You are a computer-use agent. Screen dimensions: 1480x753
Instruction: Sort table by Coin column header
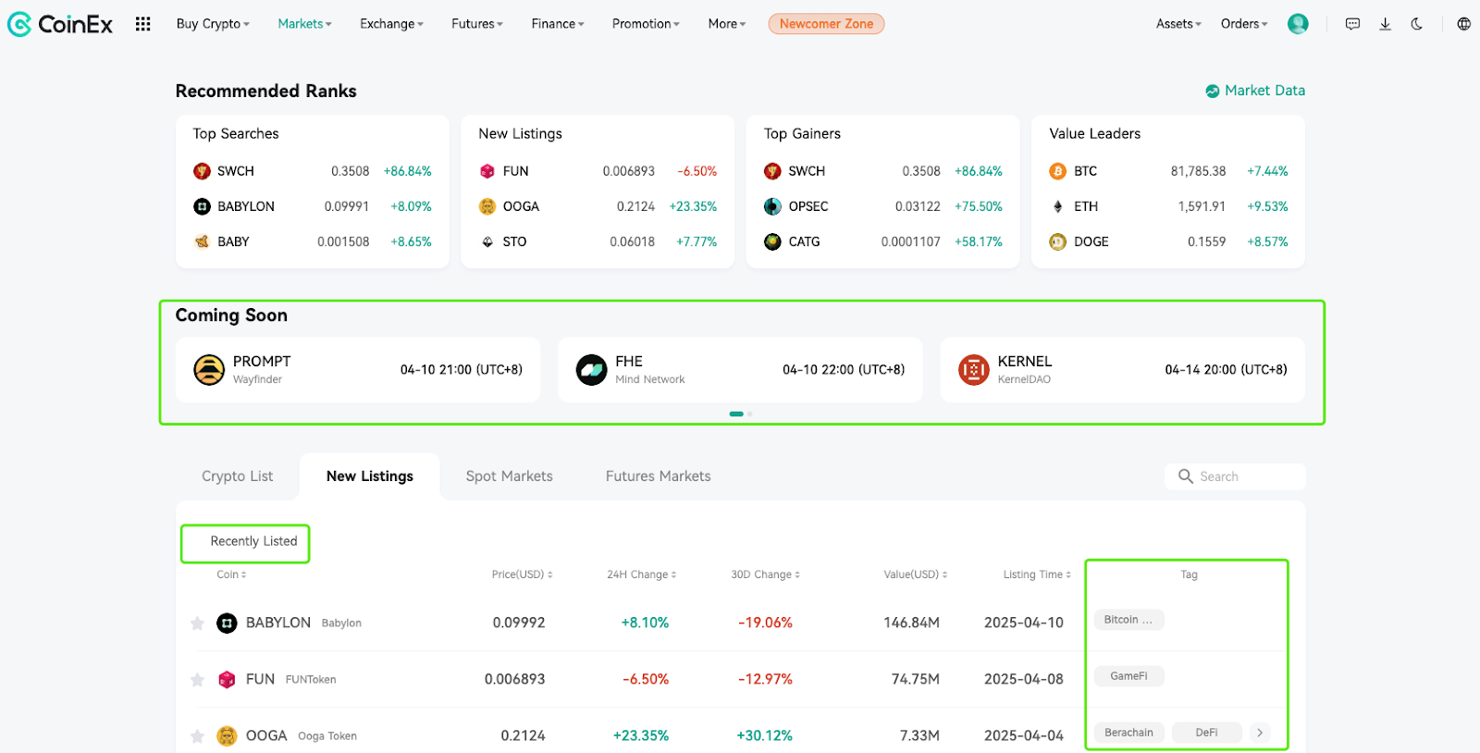tap(231, 574)
